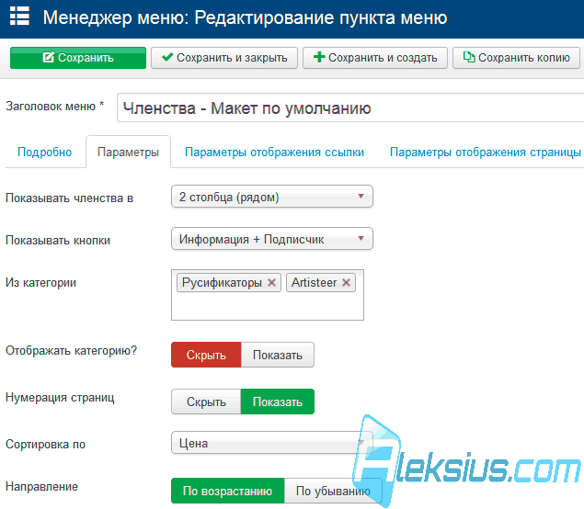Open the Подробно tab
Screen dimensions: 584x509
pos(45,153)
